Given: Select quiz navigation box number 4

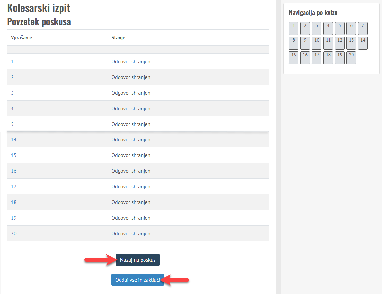Looking at the screenshot, I should pyautogui.click(x=328, y=28).
